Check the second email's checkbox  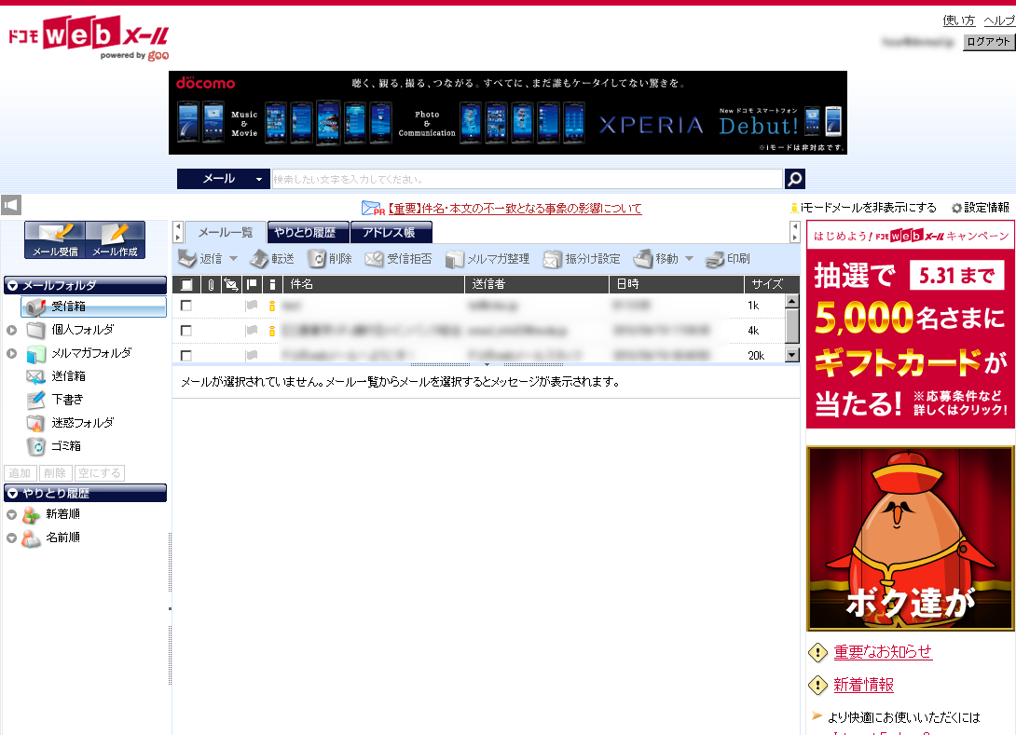pos(186,331)
